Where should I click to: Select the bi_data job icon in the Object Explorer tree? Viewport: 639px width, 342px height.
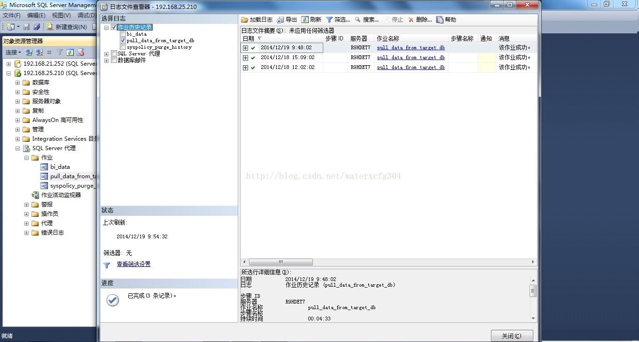coord(44,167)
